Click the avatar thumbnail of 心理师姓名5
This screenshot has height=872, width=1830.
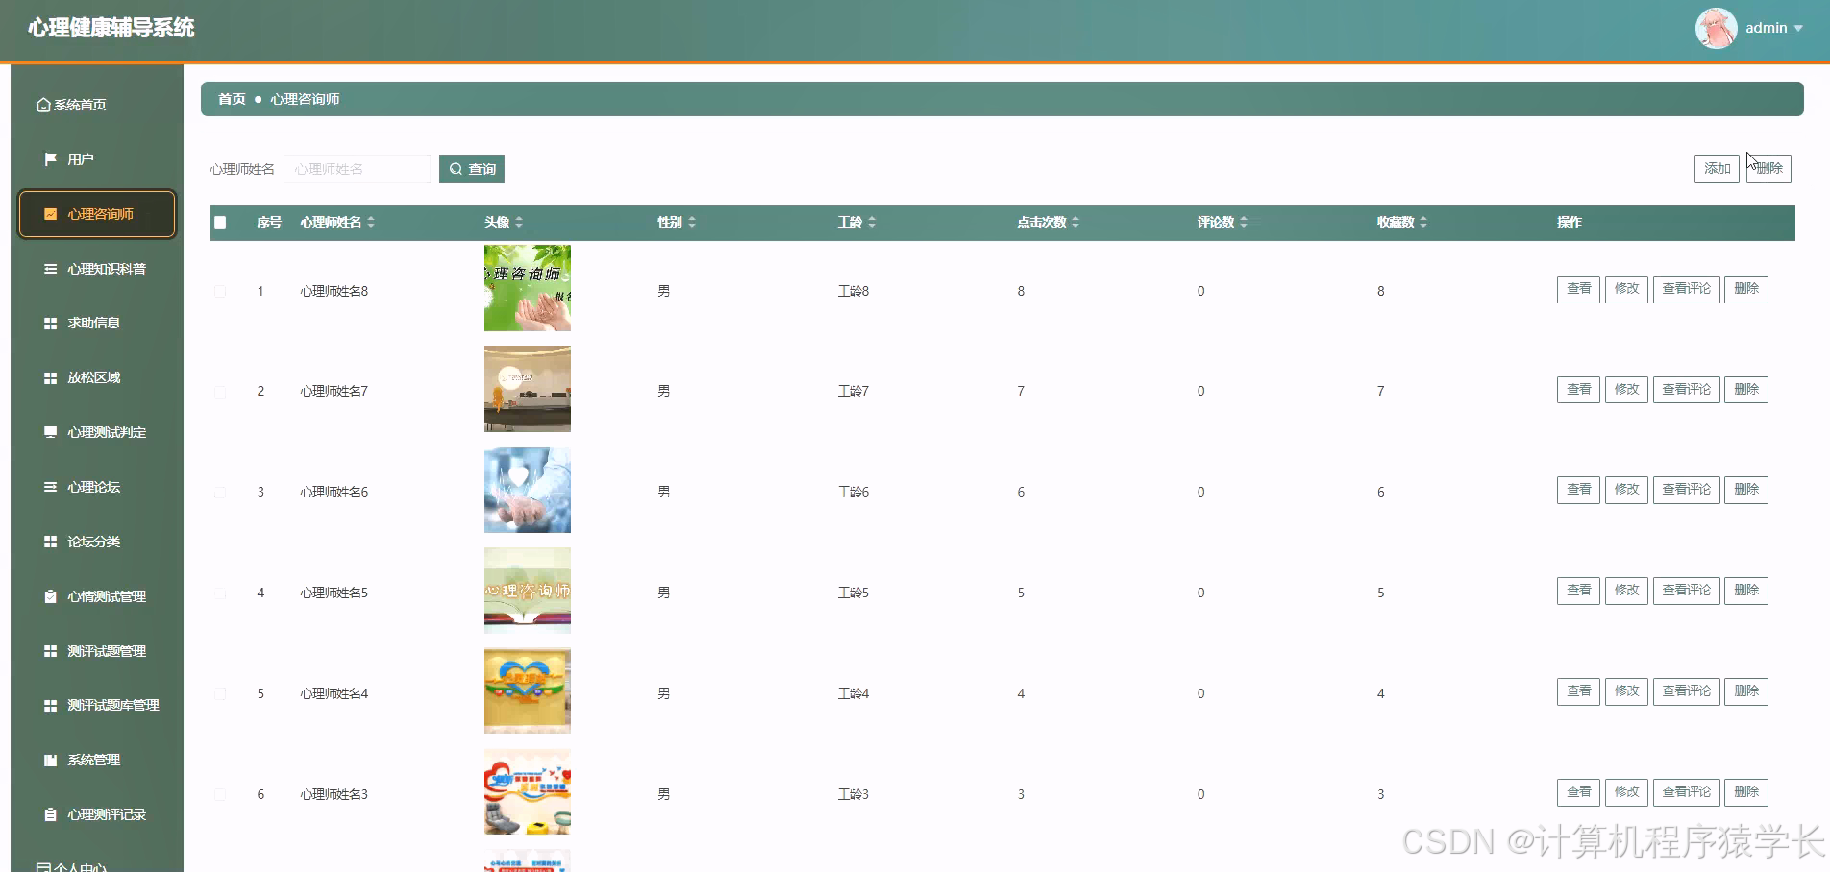(528, 591)
